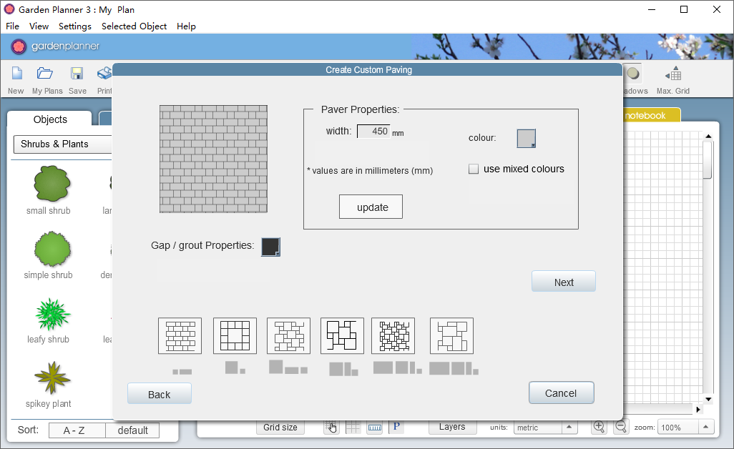Click the ruler icon in bottom bar
This screenshot has height=449, width=734.
tap(374, 427)
